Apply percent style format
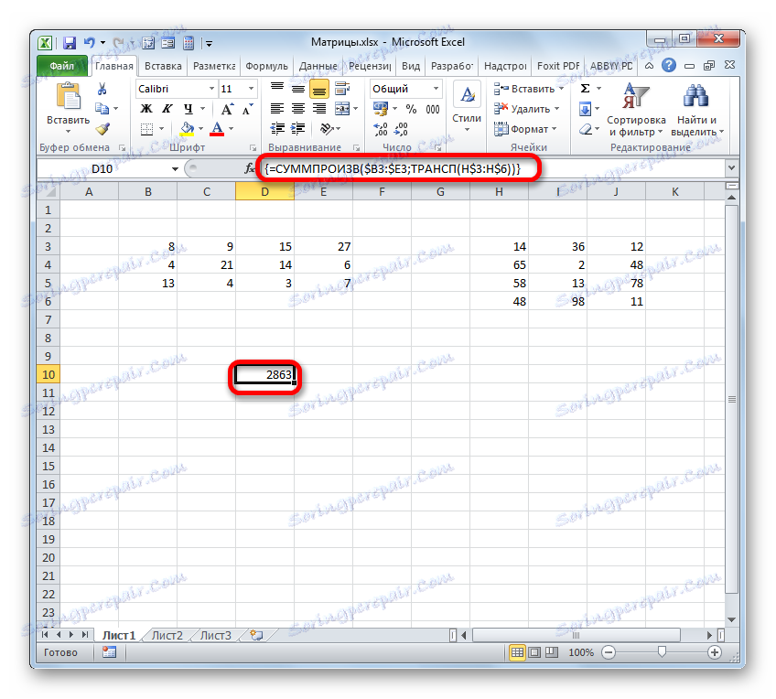The image size is (776, 699). (x=411, y=109)
